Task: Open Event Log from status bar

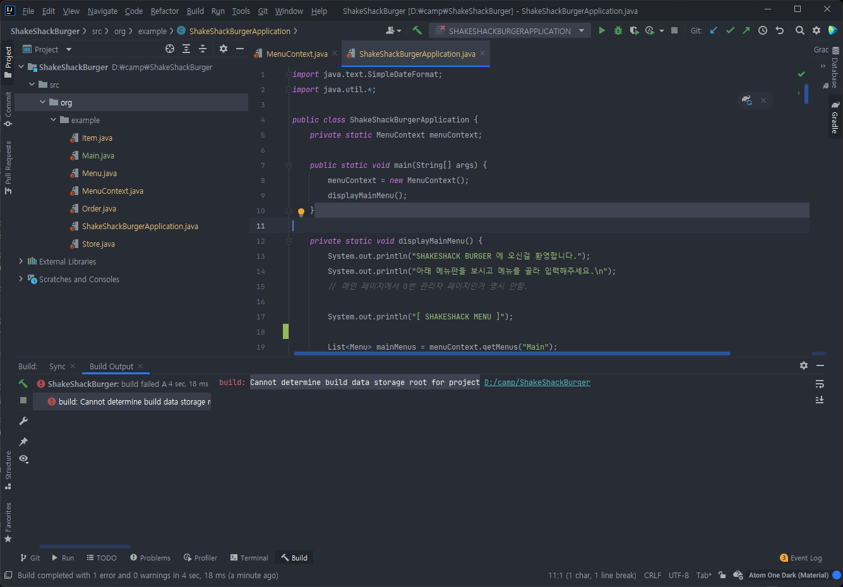Action: [801, 558]
